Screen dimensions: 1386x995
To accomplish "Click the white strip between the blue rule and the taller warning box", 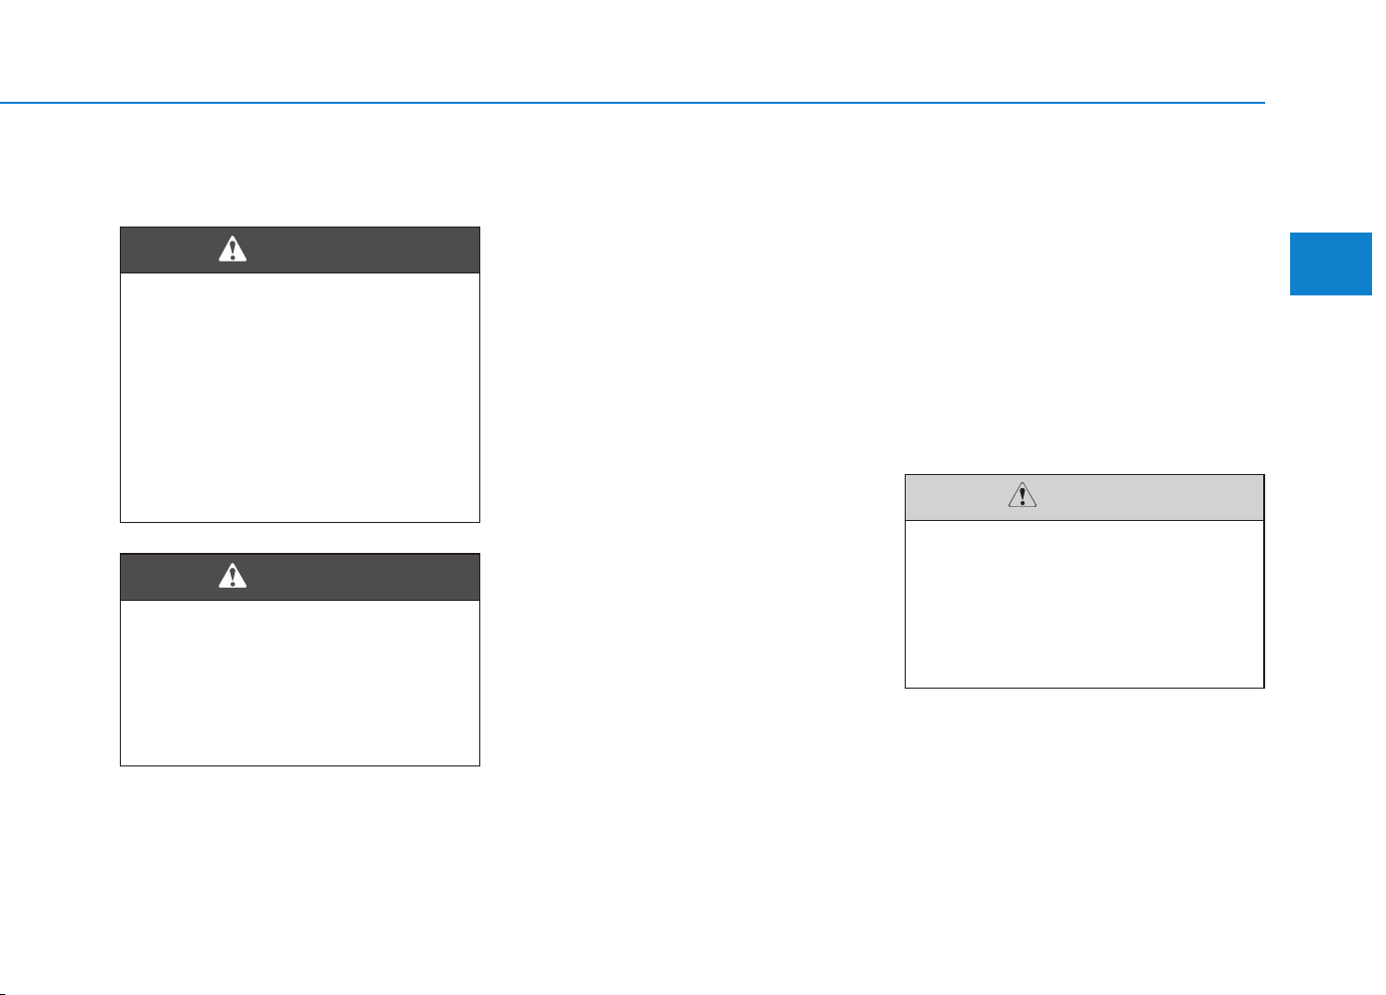I will (300, 166).
